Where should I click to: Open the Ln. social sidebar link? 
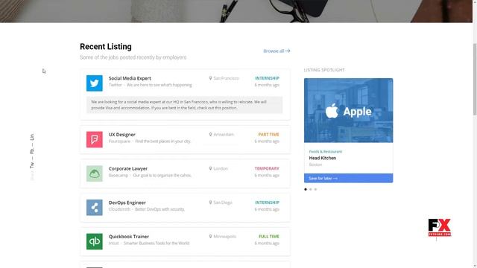pyautogui.click(x=32, y=137)
